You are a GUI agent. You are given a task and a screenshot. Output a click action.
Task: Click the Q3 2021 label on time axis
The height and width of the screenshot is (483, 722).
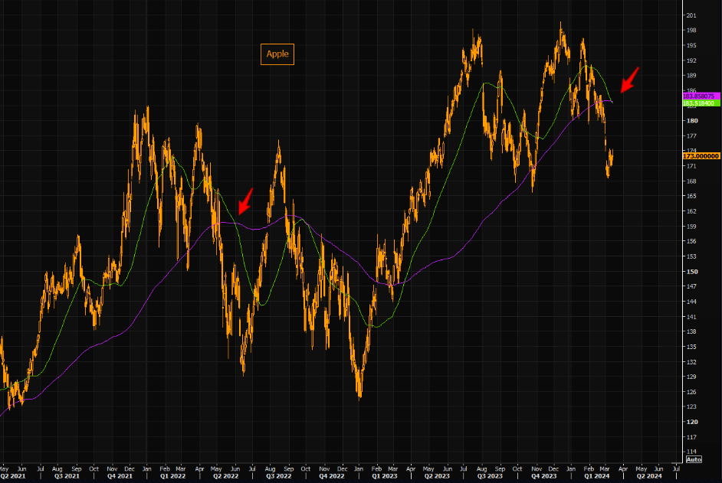(x=67, y=475)
